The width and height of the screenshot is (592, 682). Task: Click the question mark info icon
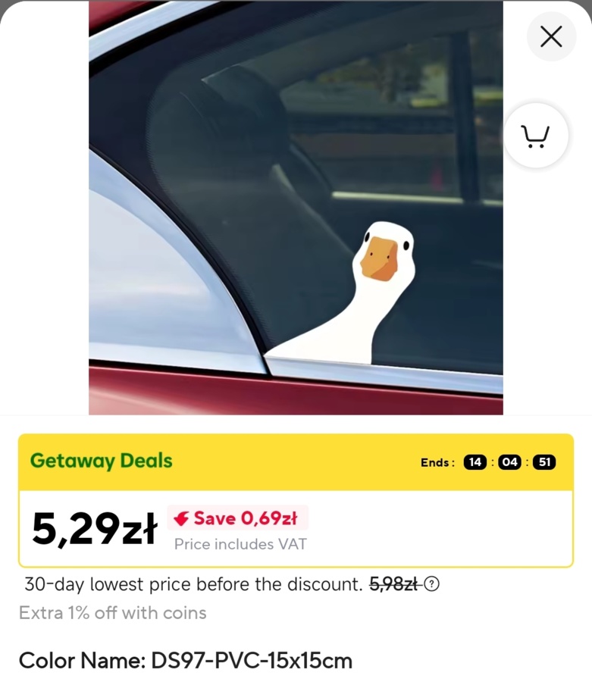coord(431,583)
